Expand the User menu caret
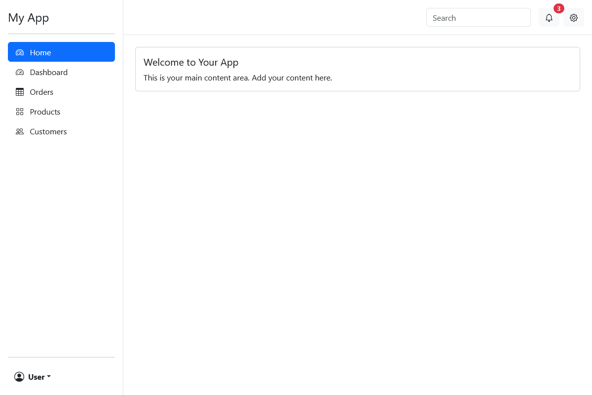The height and width of the screenshot is (395, 592). click(x=48, y=377)
